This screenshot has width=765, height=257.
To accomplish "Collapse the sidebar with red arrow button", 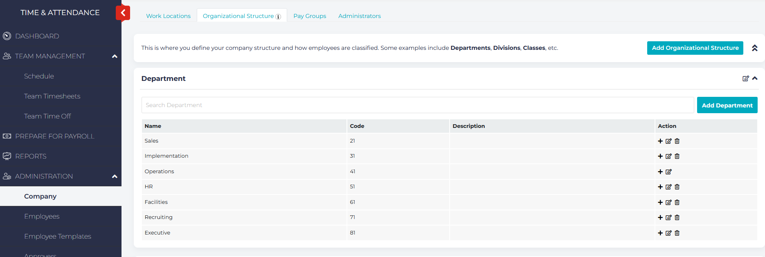I will [x=123, y=13].
